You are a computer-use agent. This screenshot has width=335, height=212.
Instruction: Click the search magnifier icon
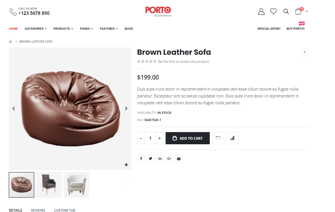(286, 12)
